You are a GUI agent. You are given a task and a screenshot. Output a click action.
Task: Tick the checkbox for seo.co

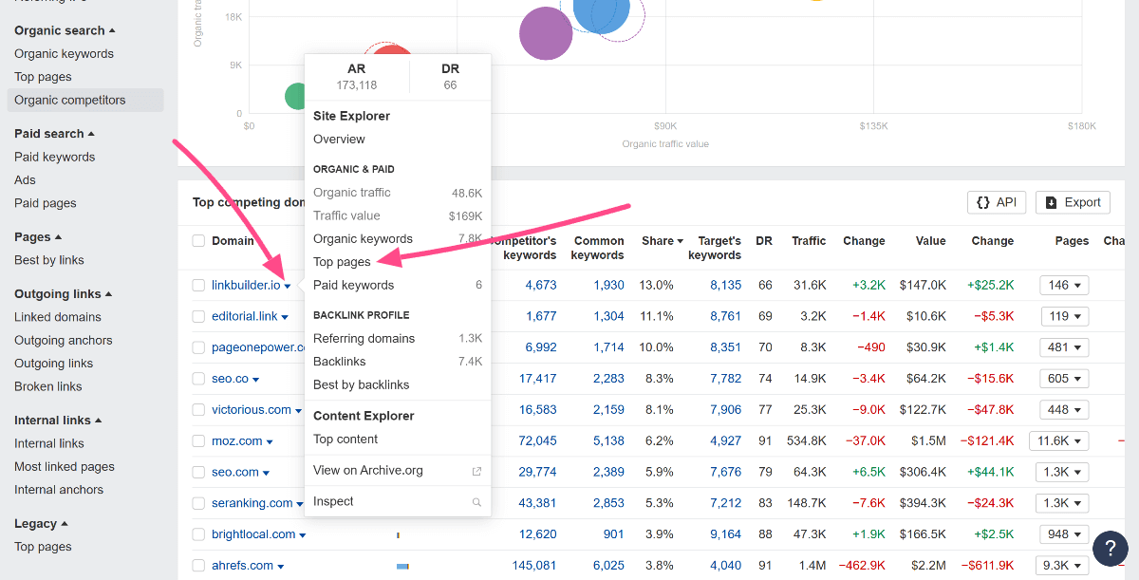198,379
